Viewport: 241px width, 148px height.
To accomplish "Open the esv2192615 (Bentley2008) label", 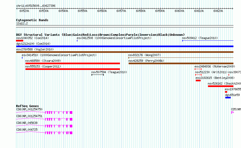I will pos(215,78).
